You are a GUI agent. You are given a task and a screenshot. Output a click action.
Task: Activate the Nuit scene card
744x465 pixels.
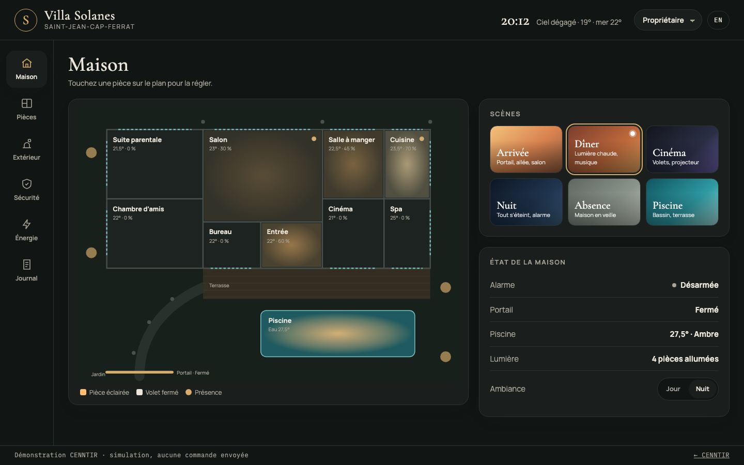point(526,202)
